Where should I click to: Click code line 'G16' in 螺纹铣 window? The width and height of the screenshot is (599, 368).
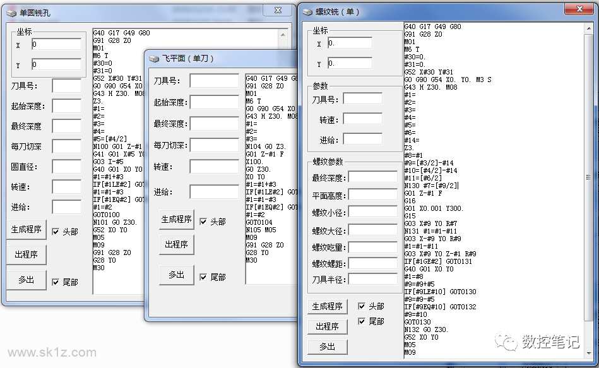tap(410, 201)
